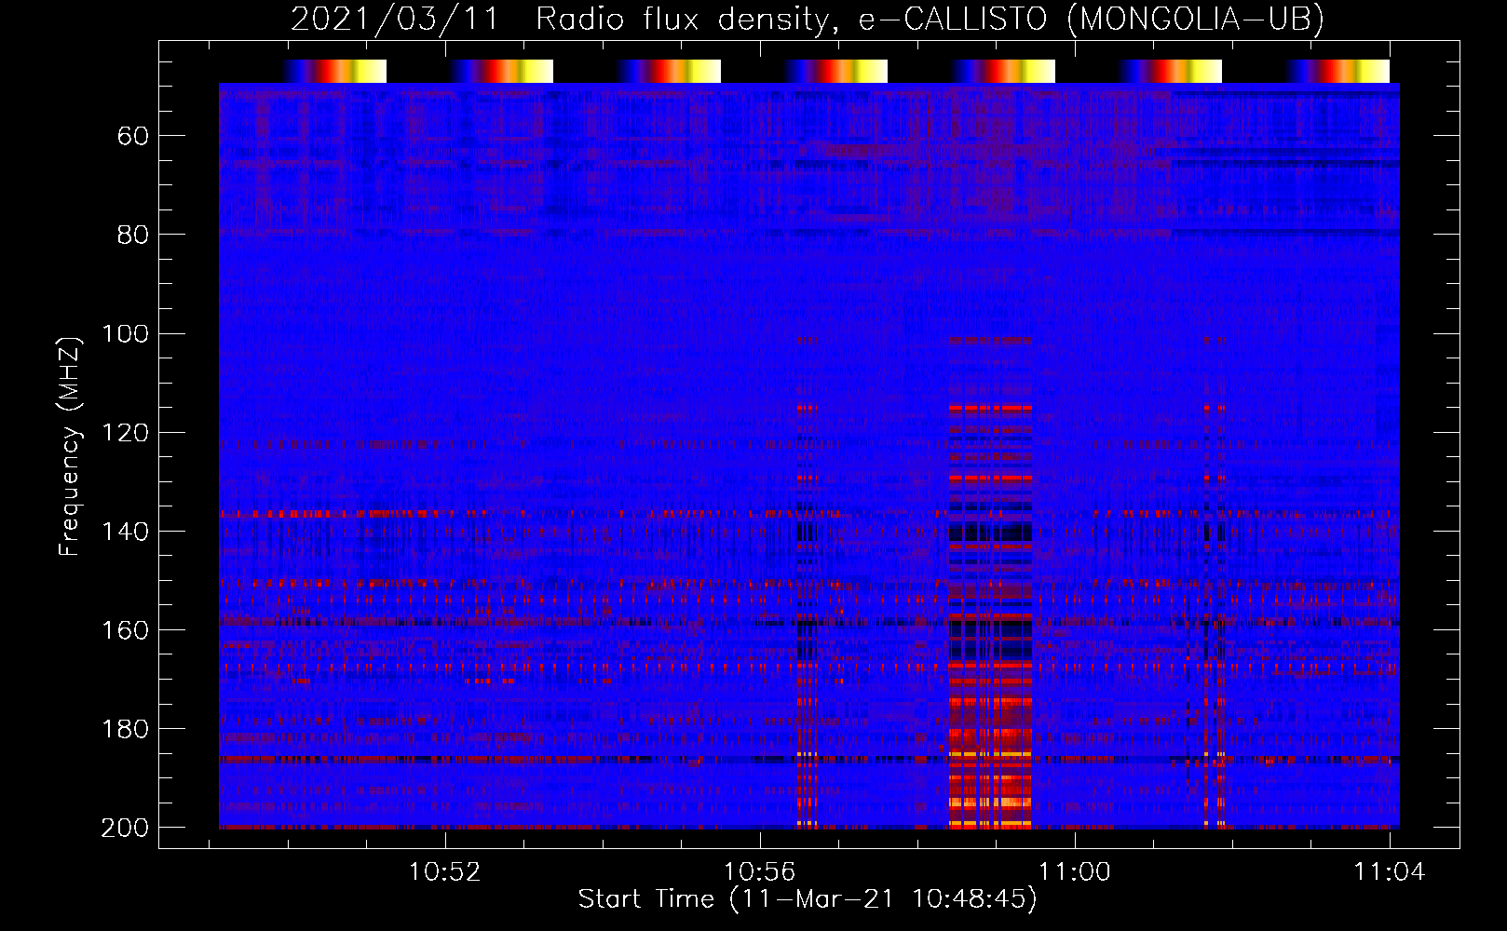Click the 'Frequency (MHZ)' y-axis label

point(70,447)
